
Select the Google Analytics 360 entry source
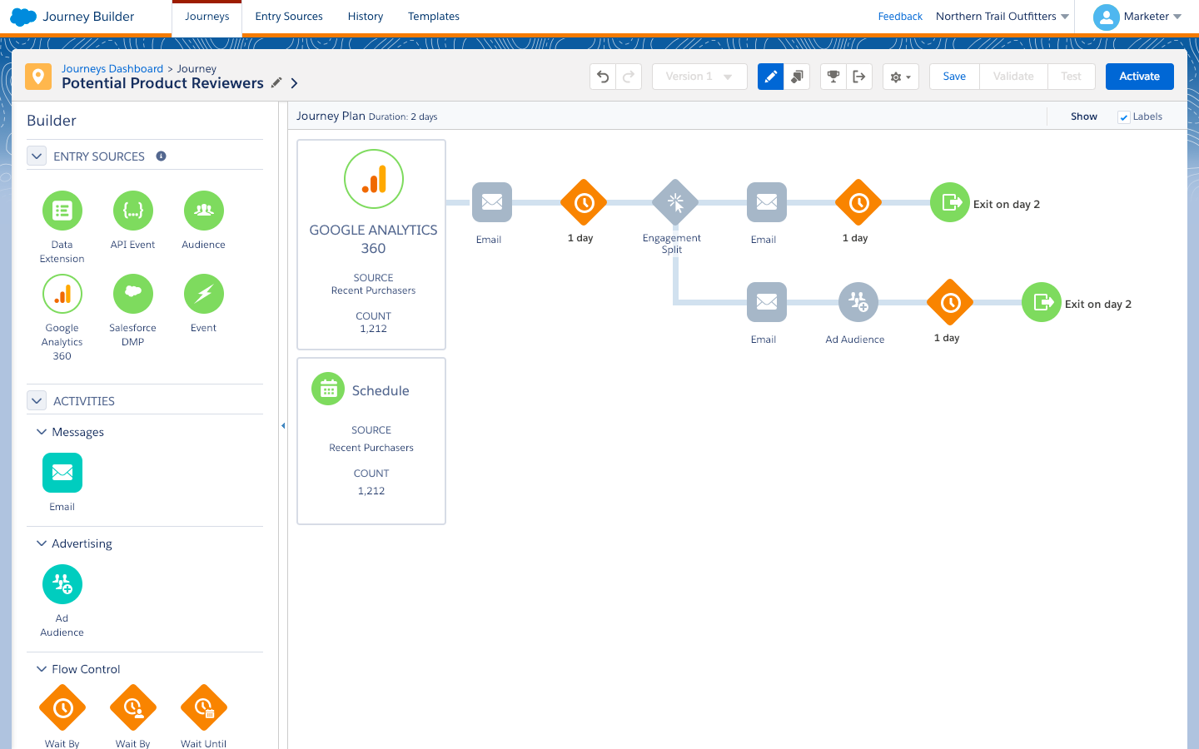pyautogui.click(x=62, y=294)
